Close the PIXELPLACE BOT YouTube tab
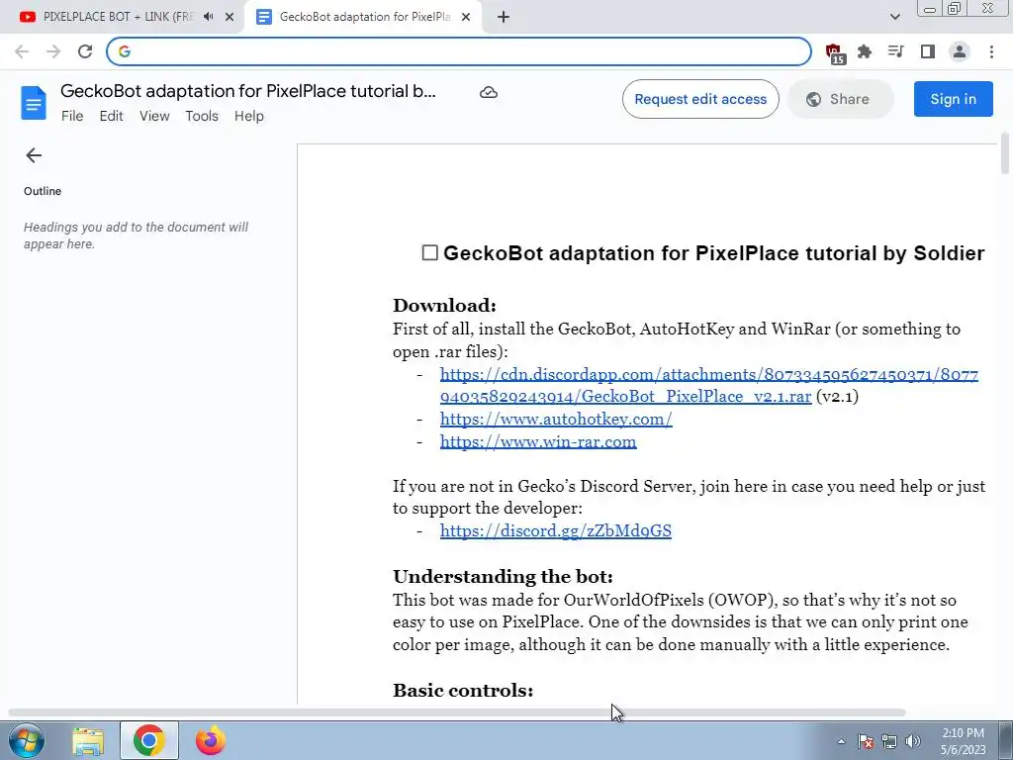This screenshot has width=1013, height=760. (230, 17)
